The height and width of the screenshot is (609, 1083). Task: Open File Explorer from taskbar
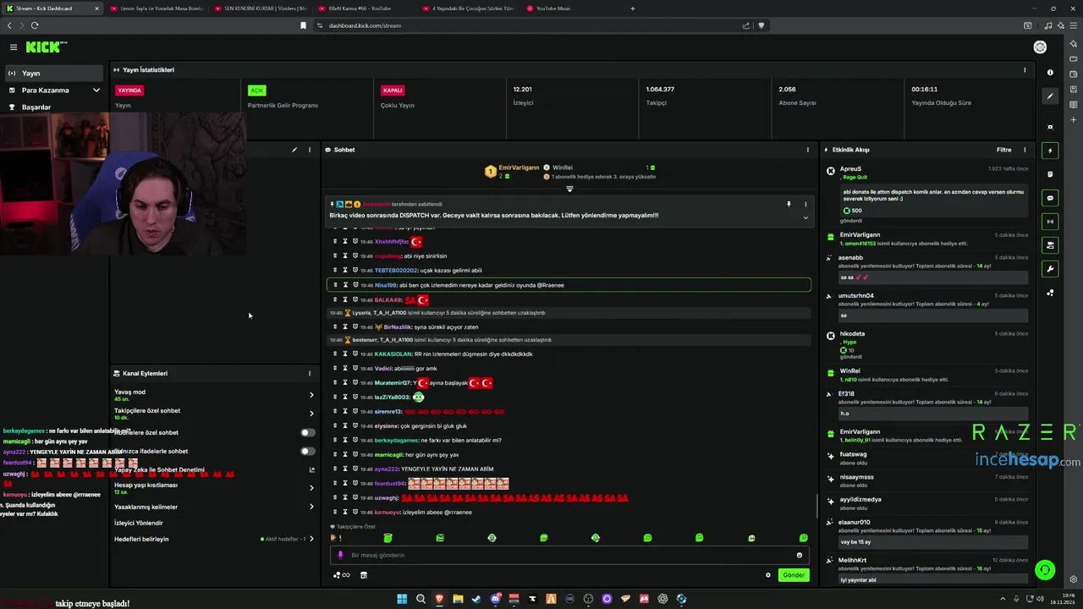(x=458, y=599)
